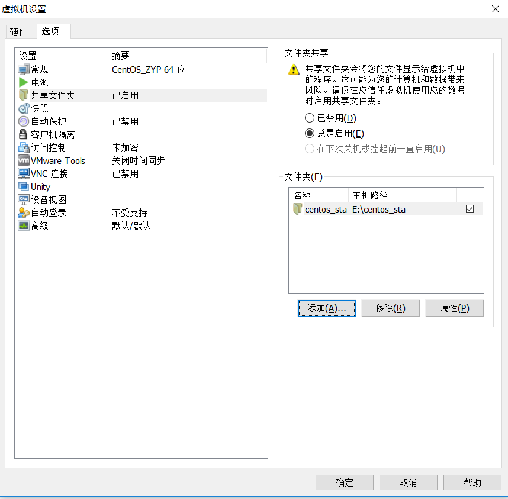
Task: Select the Unity row label
Action: tap(40, 187)
